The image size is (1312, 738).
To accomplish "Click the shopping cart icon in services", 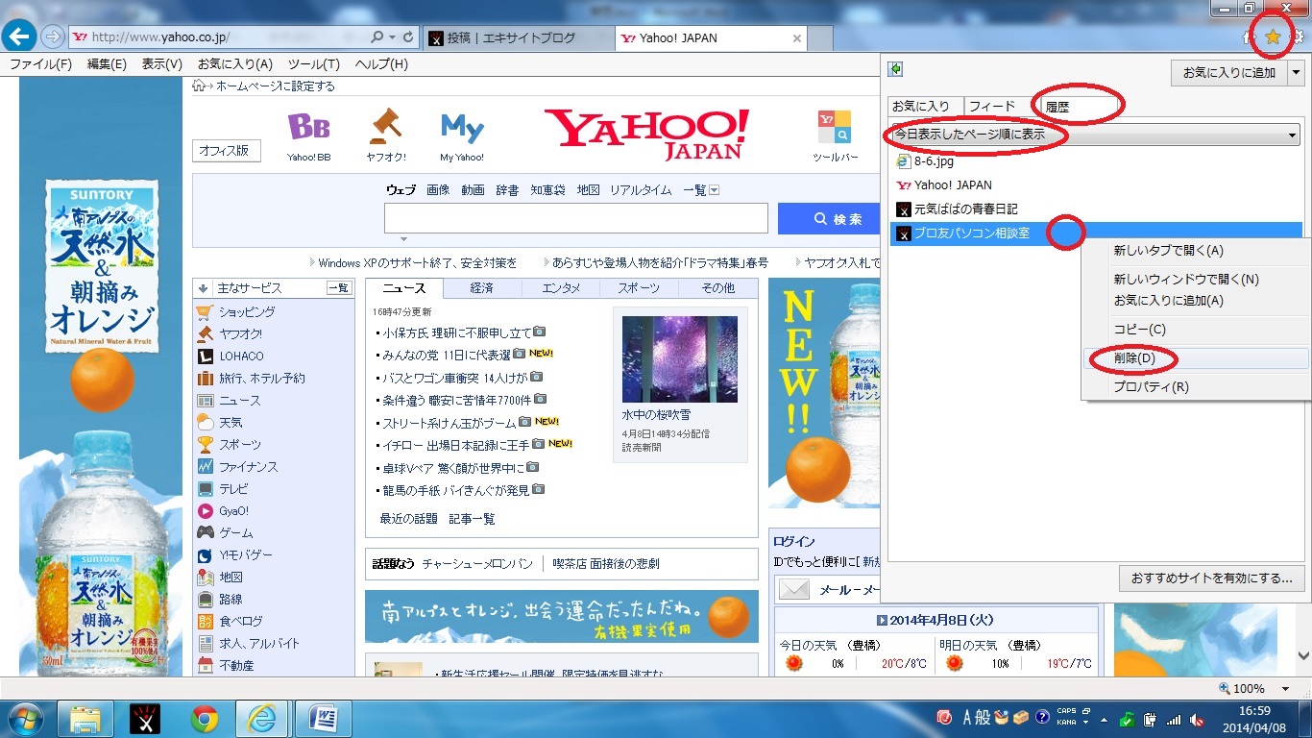I will click(x=205, y=312).
